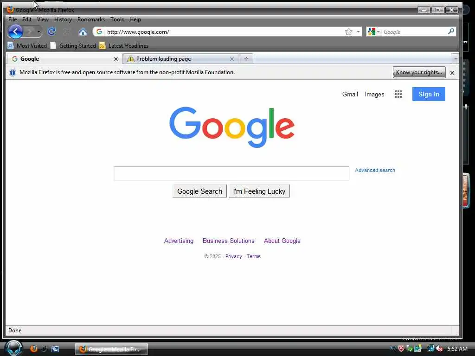Screen dimensions: 475x356
Task: Reload the current page
Action: [x=52, y=32]
